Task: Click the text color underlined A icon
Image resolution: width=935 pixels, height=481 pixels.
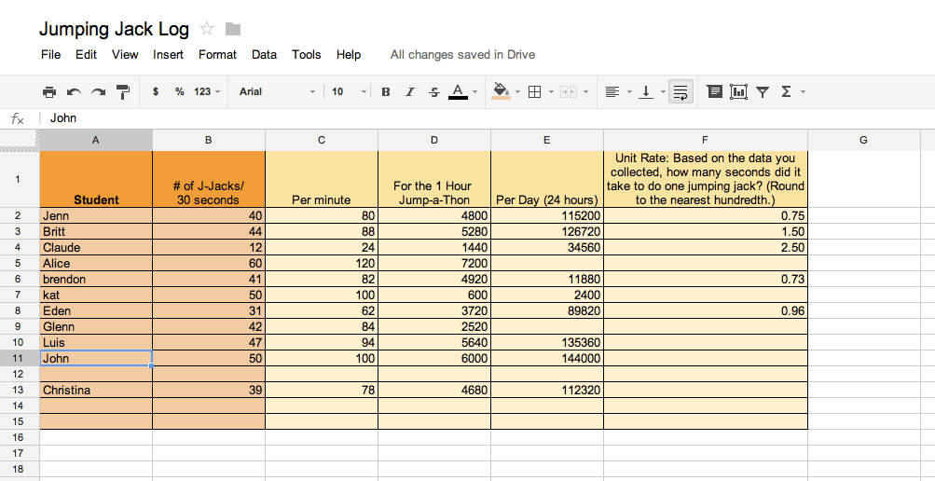Action: click(458, 91)
